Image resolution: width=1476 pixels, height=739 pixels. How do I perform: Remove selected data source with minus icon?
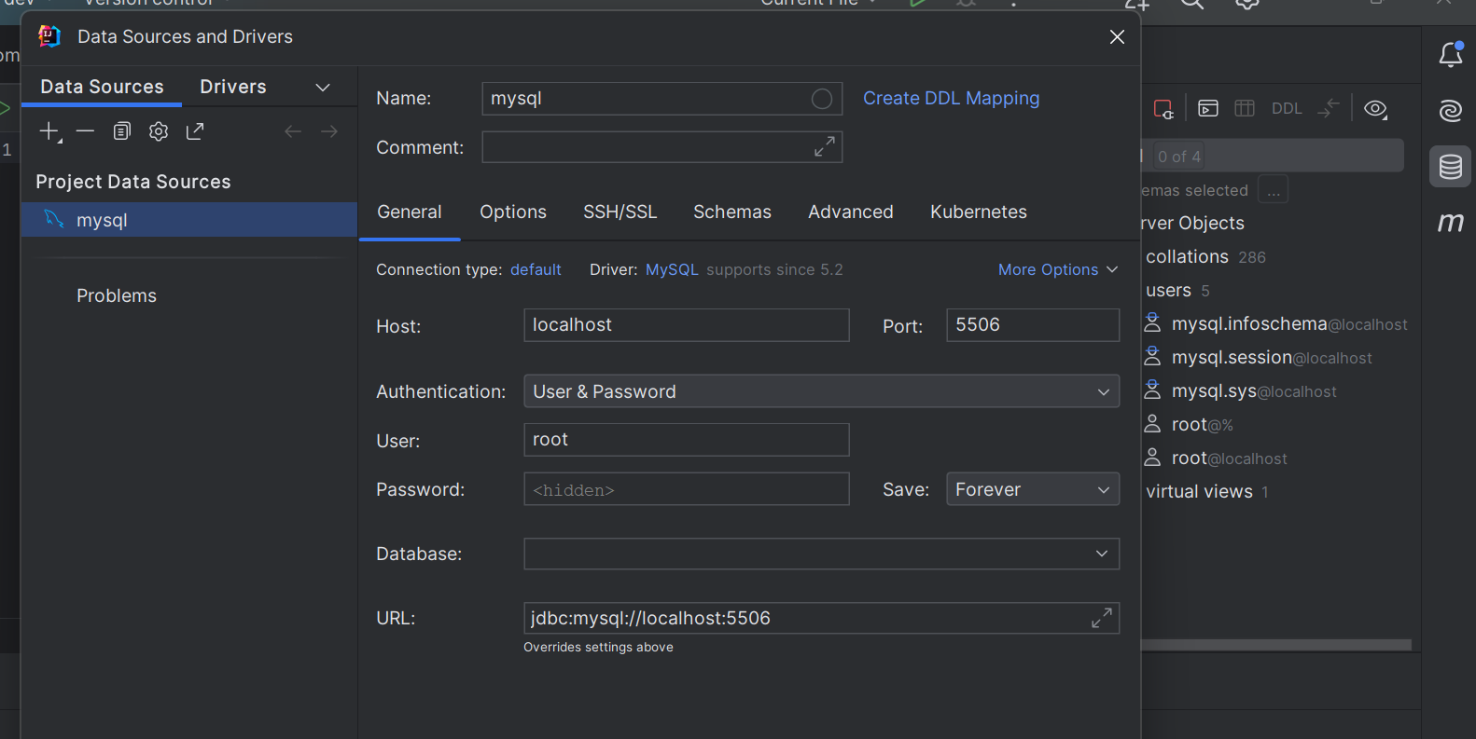point(85,131)
